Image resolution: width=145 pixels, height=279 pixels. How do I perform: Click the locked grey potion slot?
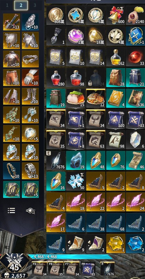coord(96,78)
